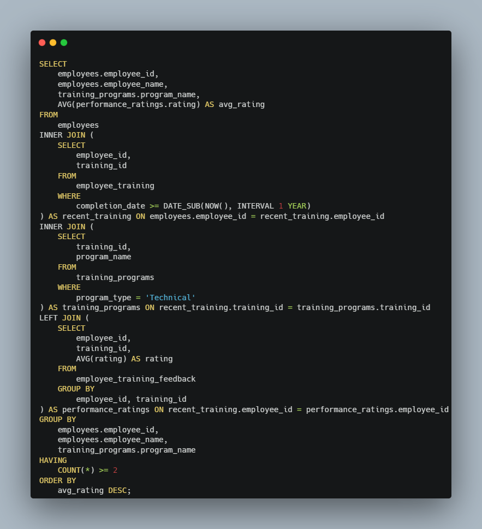Screen dimensions: 482x529
Task: Click the HAVING keyword
Action: [x=53, y=460]
